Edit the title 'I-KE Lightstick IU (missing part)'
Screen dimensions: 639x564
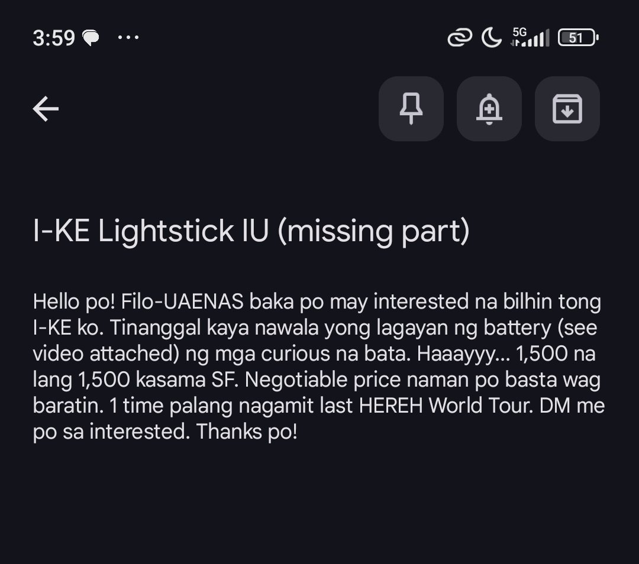click(251, 231)
